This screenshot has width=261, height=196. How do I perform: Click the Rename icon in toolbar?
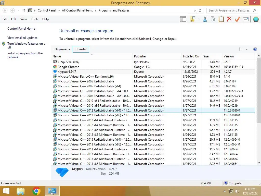pyautogui.click(x=246, y=19)
